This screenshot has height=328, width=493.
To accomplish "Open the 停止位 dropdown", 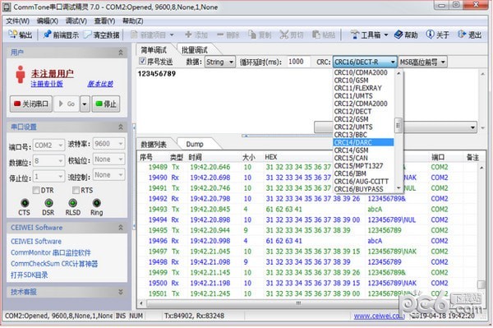I will [48, 177].
